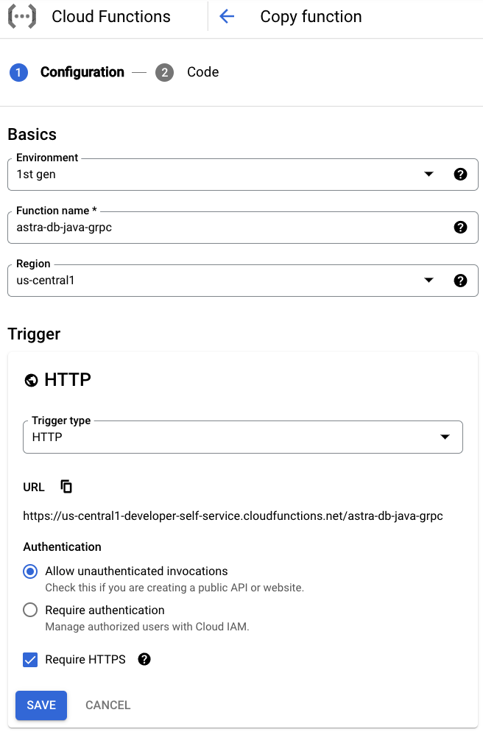Click the CANCEL button
Screen dimensions: 483x732
click(107, 705)
